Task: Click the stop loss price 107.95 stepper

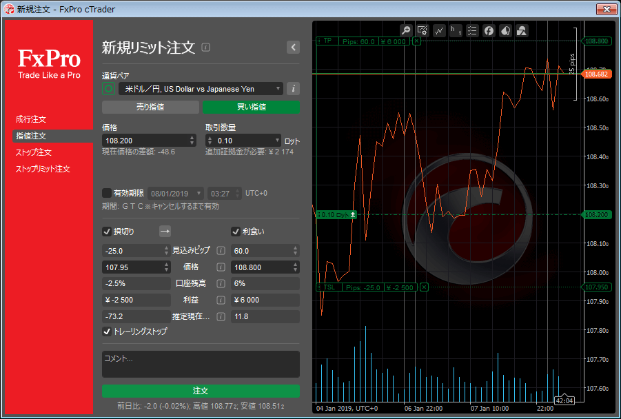Action: coord(166,267)
